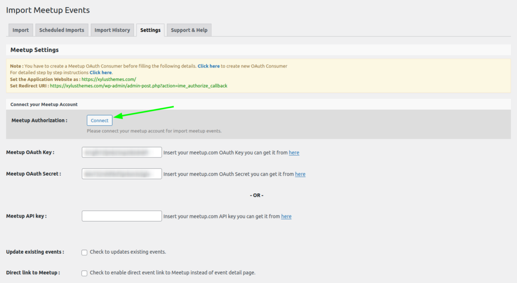Viewport: 517px width, 283px height.
Task: Open the 'here' link beside OAuth Secret
Action: [300, 174]
